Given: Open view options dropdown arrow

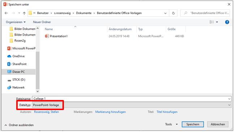Looking at the screenshot, I should (x=217, y=22).
